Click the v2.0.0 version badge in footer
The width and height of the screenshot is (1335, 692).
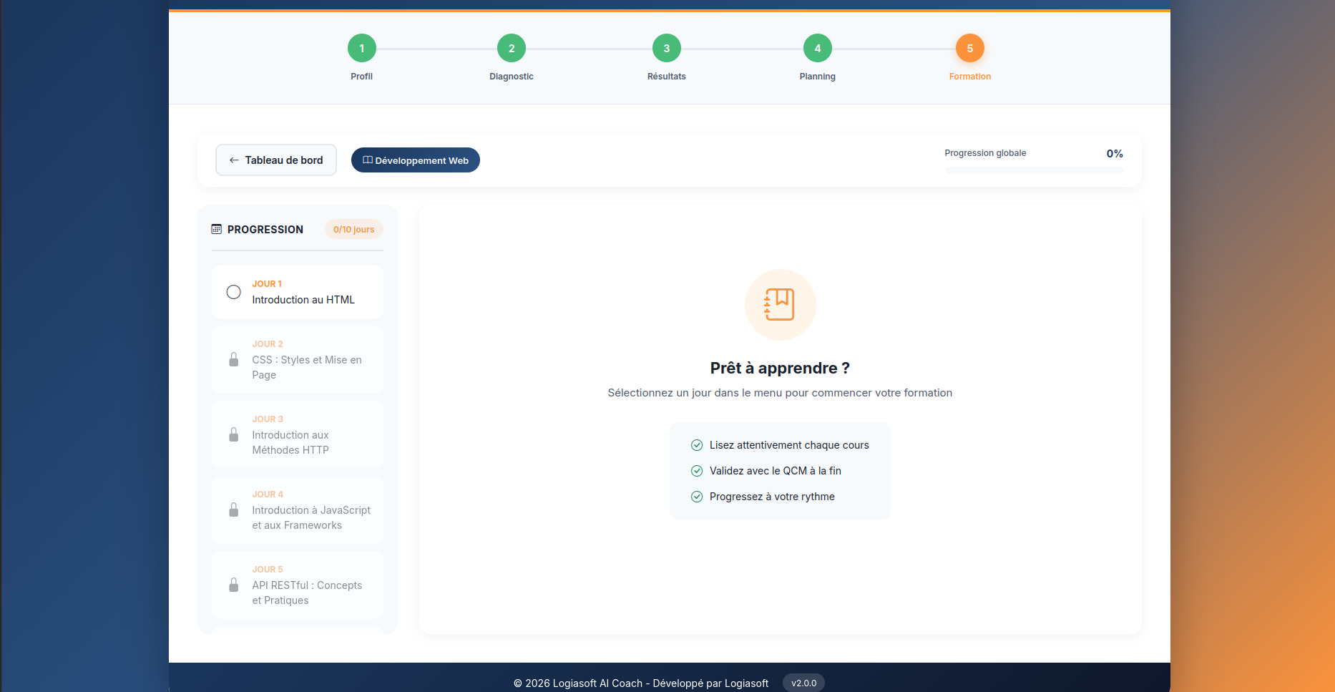tap(803, 683)
